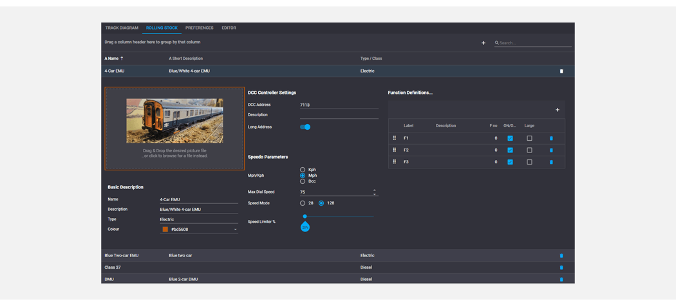Delete the Blue Two-car EMU row
Screen dimensions: 676x306
tap(561, 256)
